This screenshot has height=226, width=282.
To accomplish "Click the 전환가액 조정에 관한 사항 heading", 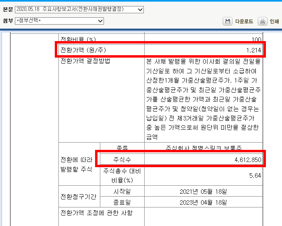I will pyautogui.click(x=96, y=213).
